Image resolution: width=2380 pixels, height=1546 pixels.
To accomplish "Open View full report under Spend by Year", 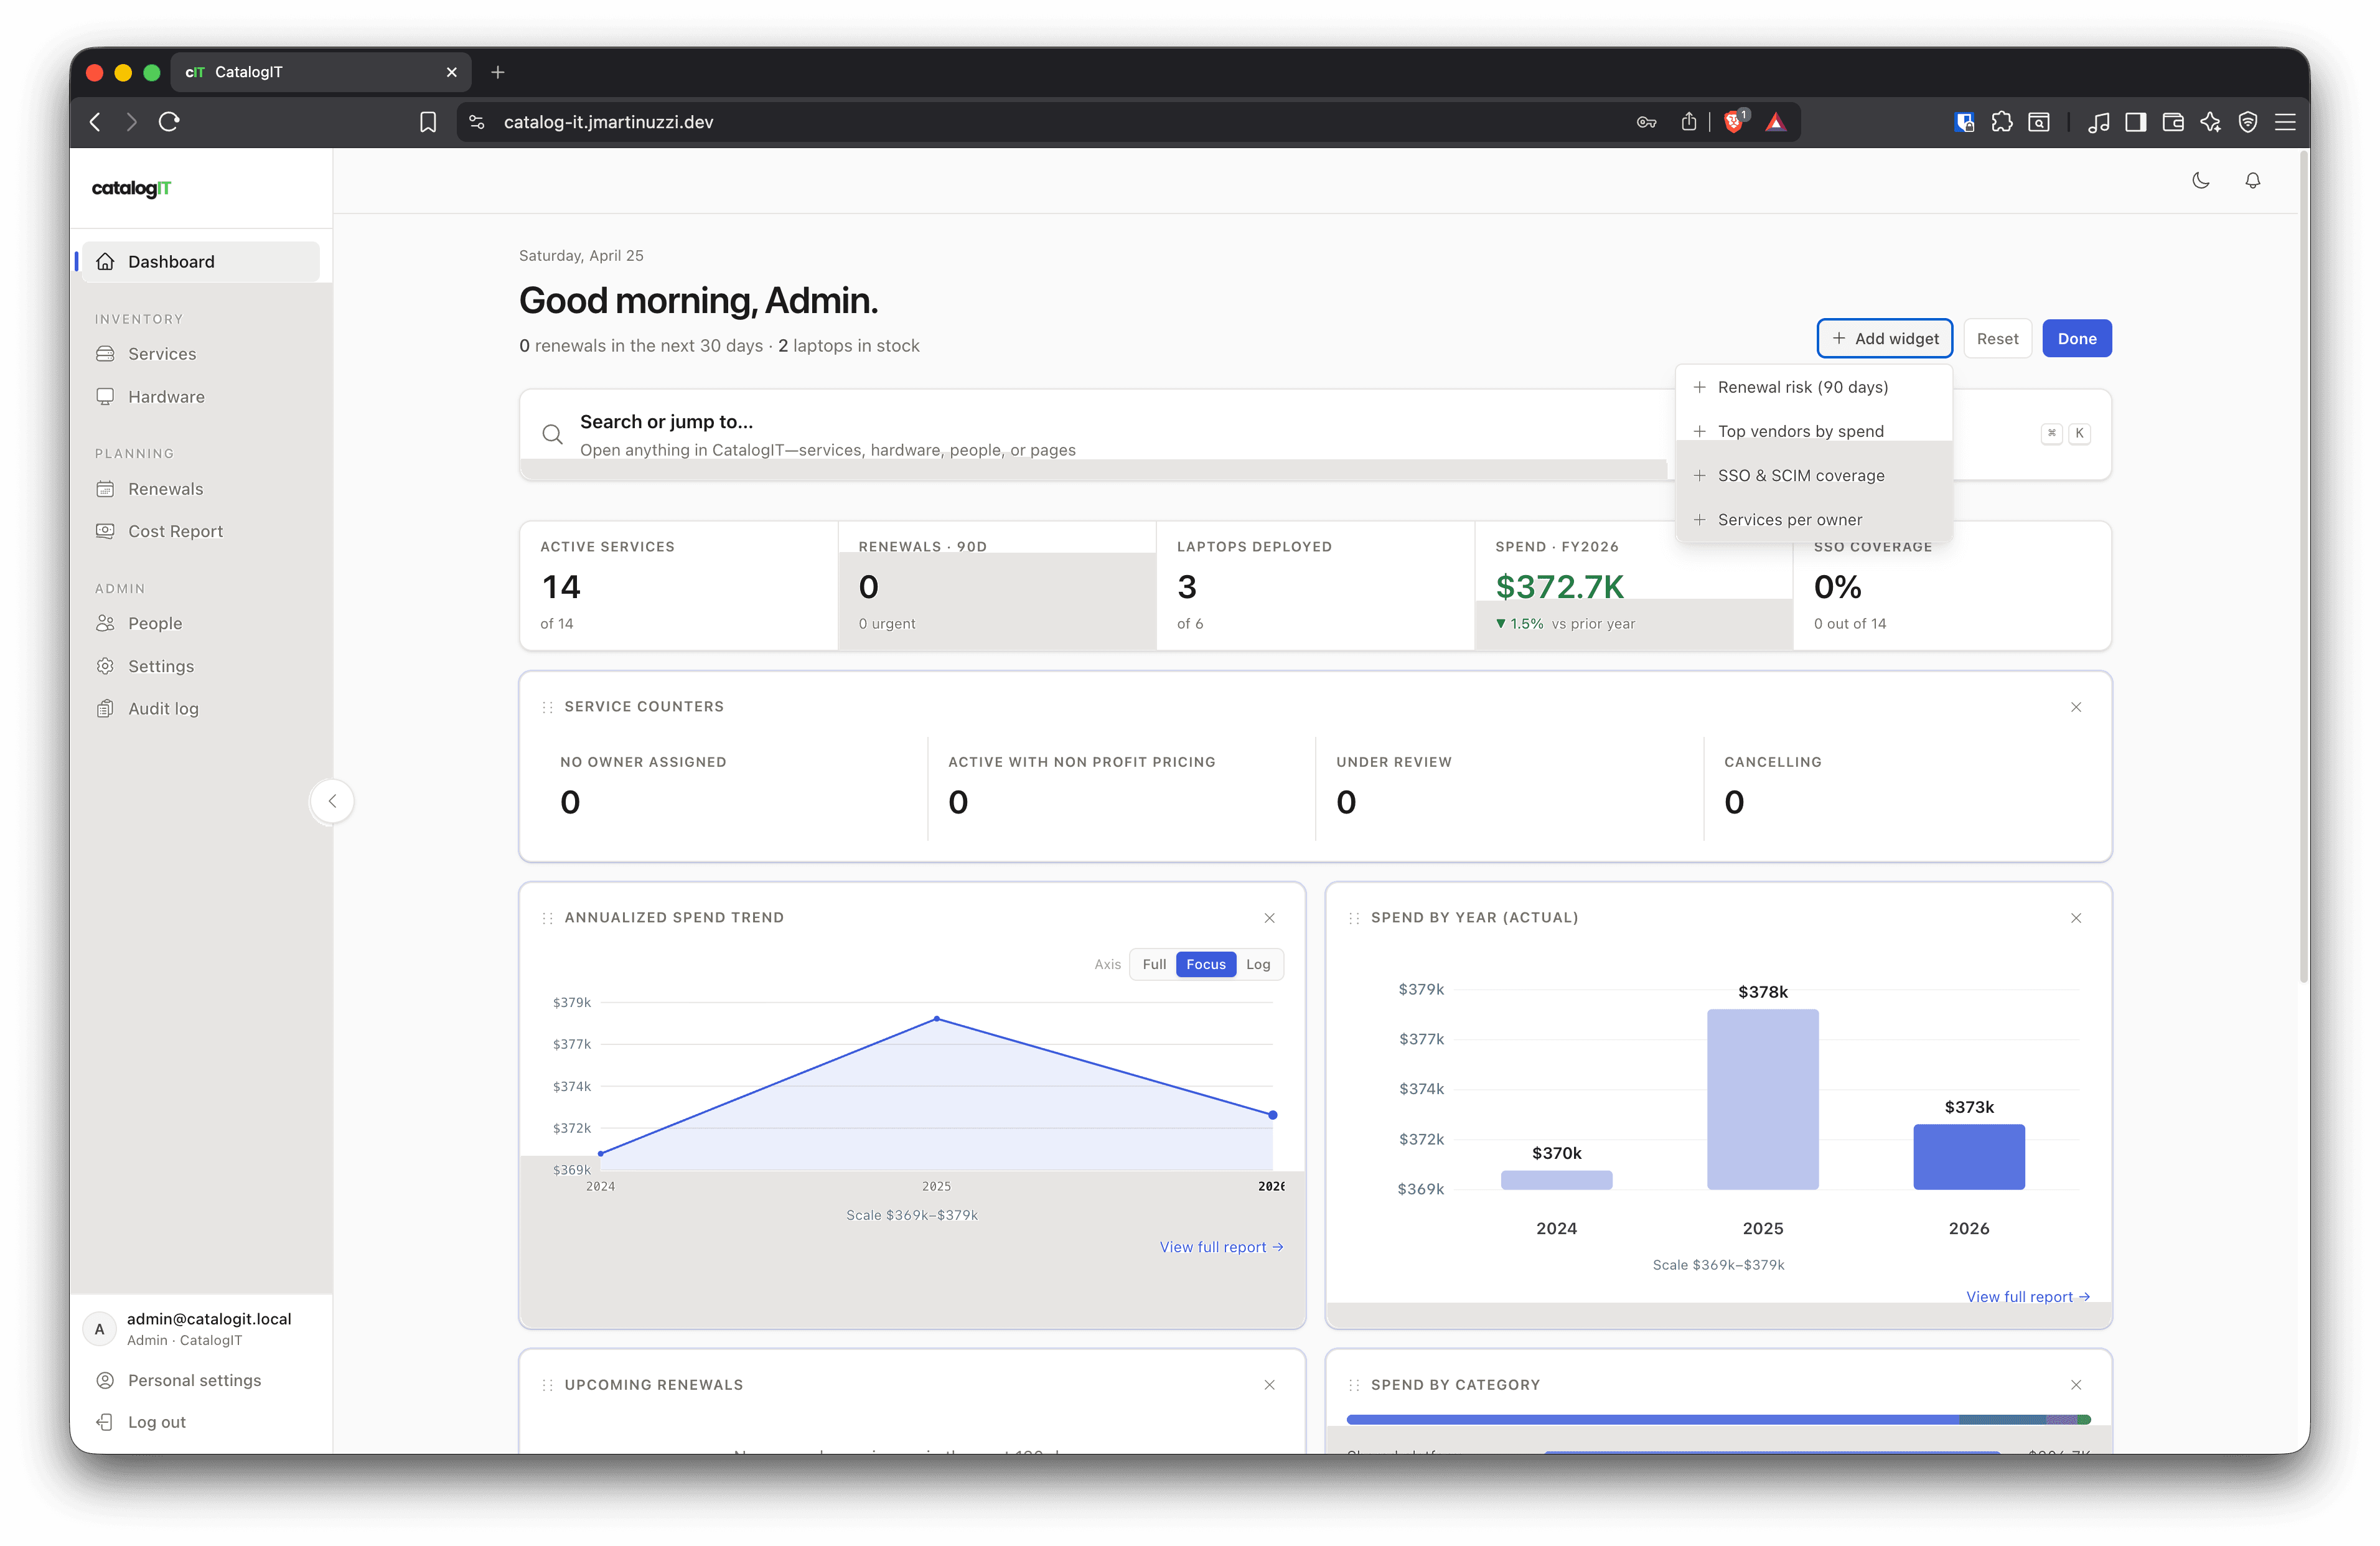I will click(2028, 1297).
